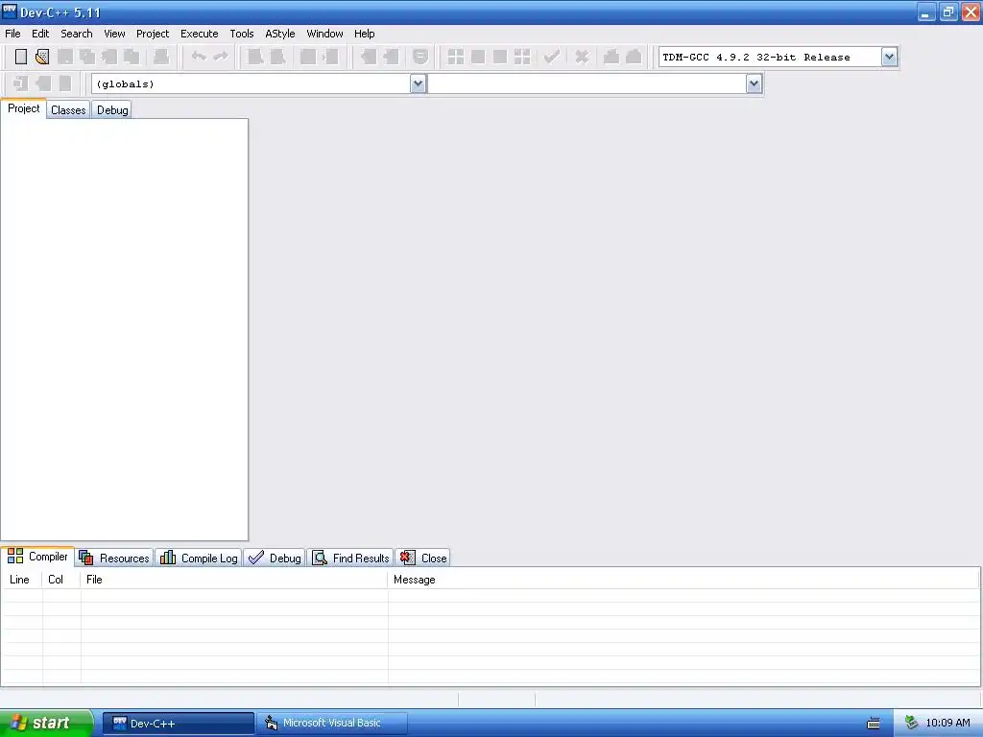
Task: Open the File menu
Action: coord(12,34)
